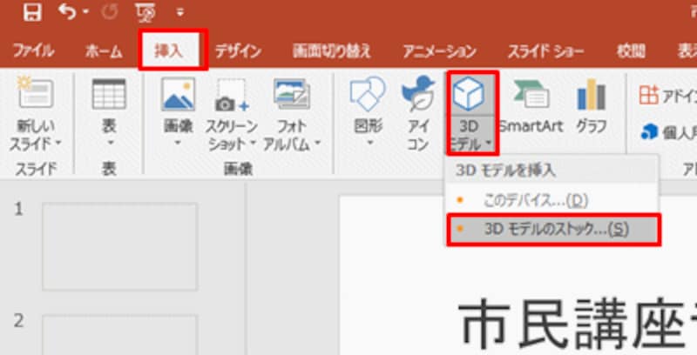Click the 図形 shapes icon

pos(368,94)
